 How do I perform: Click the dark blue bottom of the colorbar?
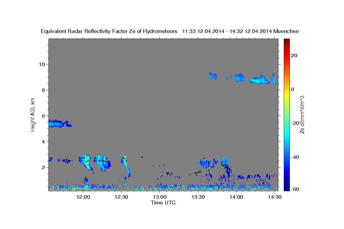(287, 187)
